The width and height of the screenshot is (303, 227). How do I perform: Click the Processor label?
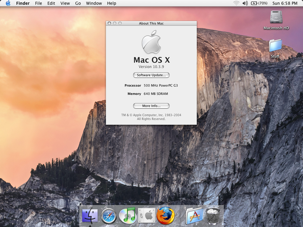[133, 85]
